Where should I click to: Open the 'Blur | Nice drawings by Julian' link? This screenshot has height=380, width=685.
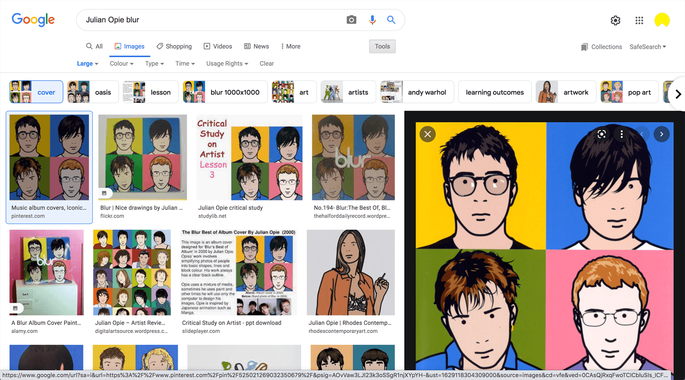tap(142, 208)
